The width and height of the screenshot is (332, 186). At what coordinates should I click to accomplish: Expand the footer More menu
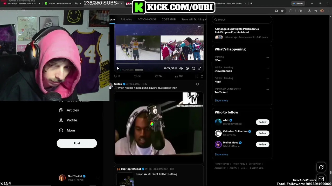(x=244, y=168)
